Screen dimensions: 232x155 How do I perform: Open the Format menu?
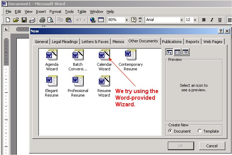55,12
